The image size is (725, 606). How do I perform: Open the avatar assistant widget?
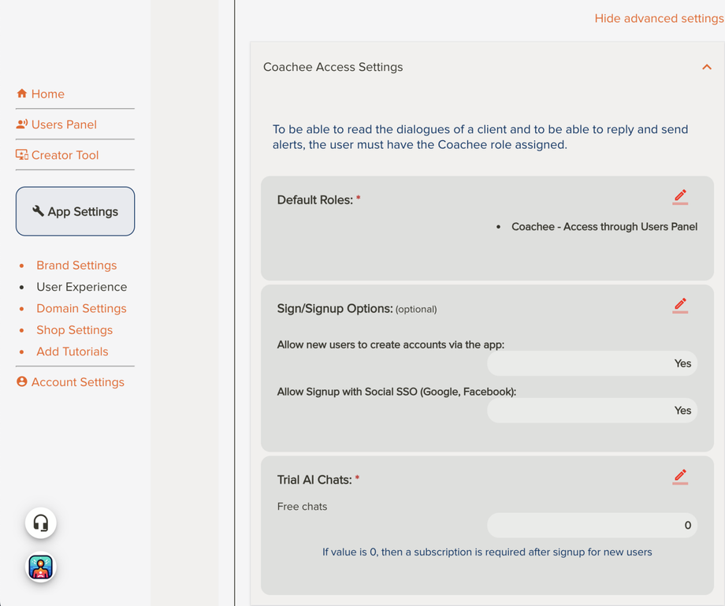point(41,567)
